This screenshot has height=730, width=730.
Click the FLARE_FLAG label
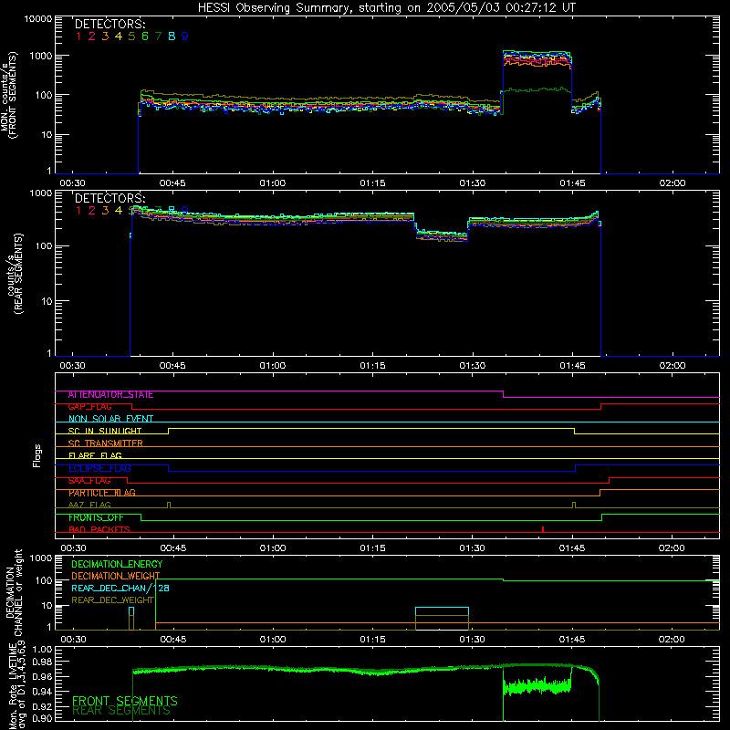[95, 455]
